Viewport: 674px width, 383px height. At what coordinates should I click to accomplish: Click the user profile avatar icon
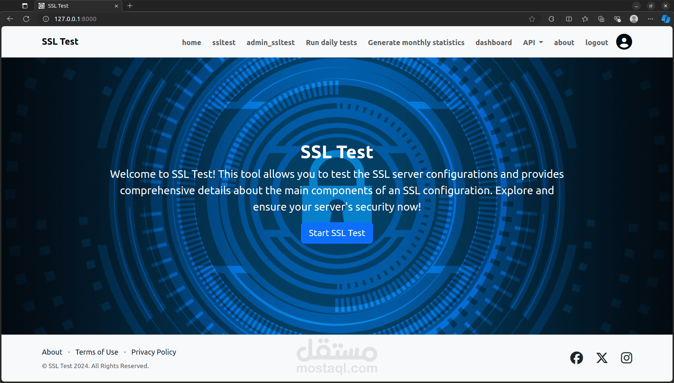point(624,42)
